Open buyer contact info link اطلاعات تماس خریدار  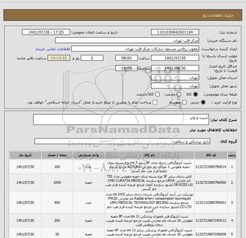click(x=53, y=49)
